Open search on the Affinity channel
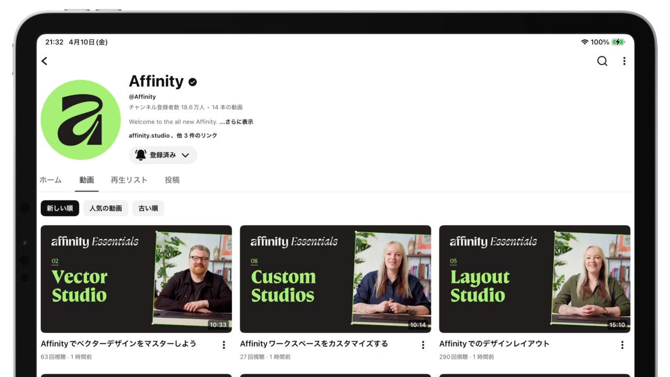 (602, 61)
